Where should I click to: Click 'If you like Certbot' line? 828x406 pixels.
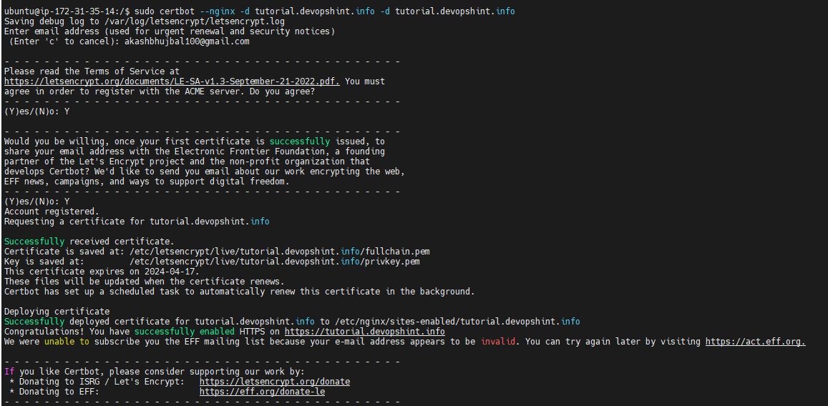tap(154, 372)
